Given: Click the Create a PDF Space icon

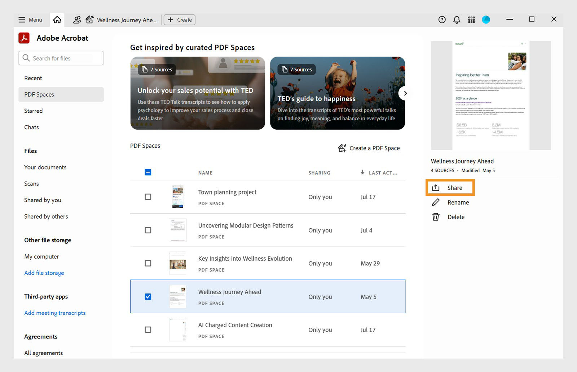Looking at the screenshot, I should point(342,148).
